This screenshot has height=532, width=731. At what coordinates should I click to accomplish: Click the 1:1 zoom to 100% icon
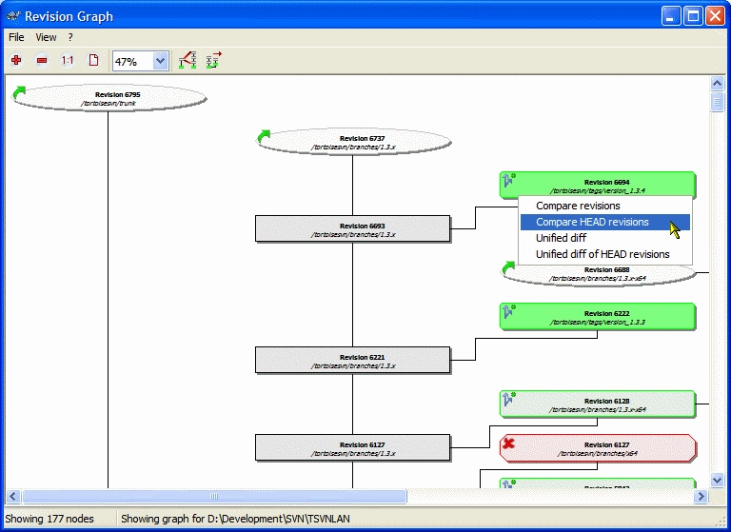[x=68, y=61]
